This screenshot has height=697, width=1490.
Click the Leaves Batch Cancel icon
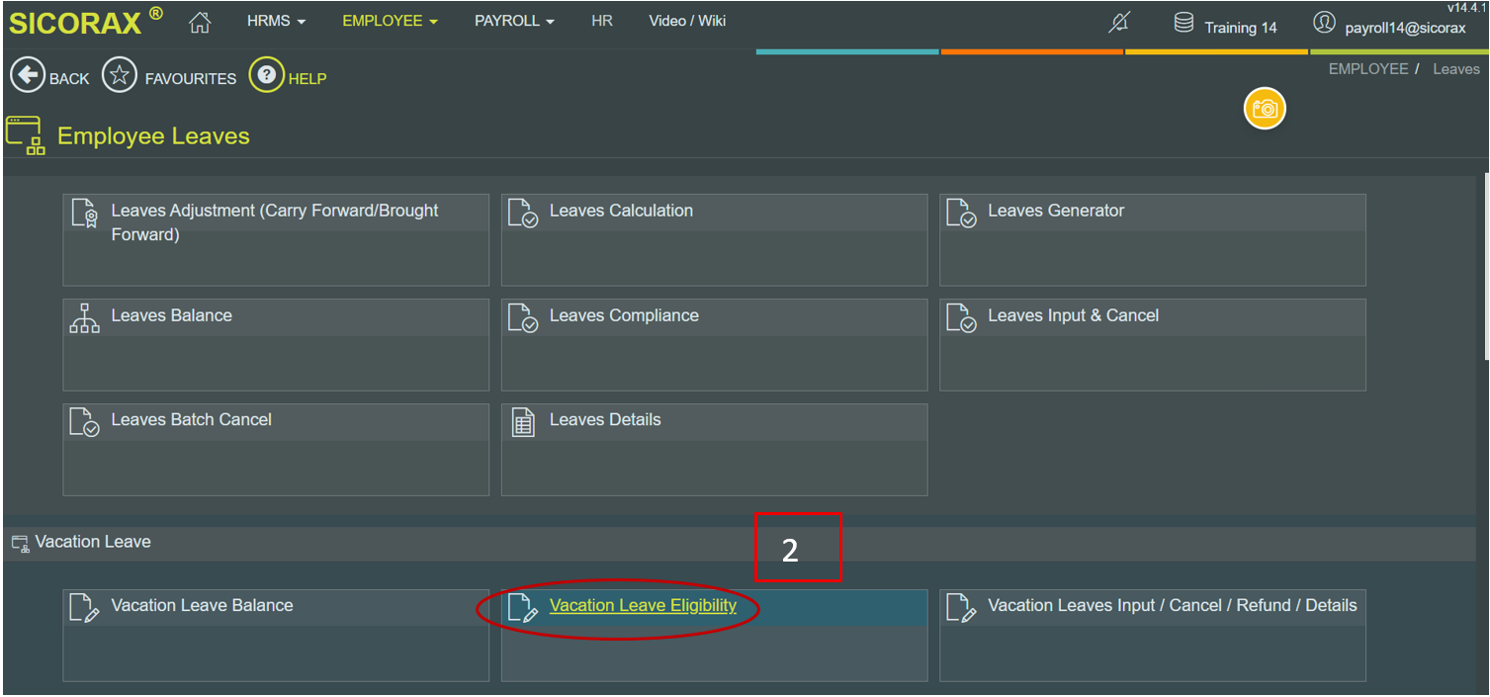85,422
